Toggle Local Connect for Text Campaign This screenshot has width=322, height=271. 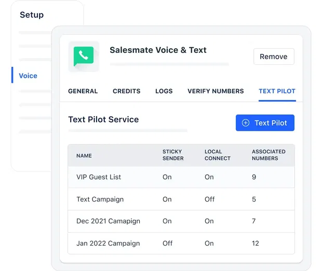pos(209,199)
